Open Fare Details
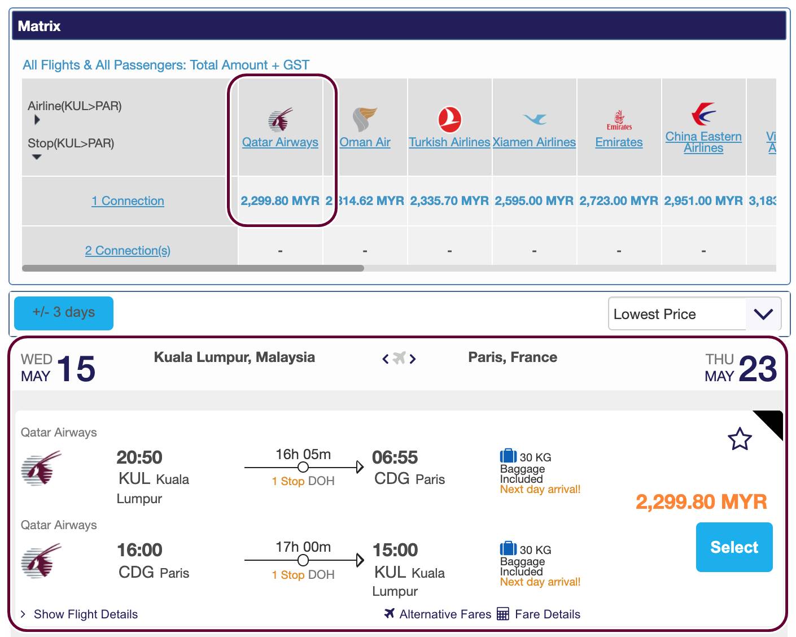 (547, 614)
